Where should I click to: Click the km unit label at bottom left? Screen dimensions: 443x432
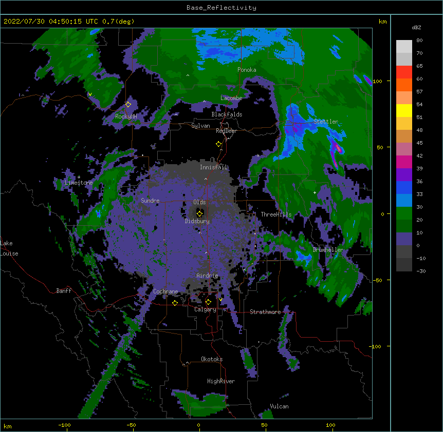click(x=7, y=426)
